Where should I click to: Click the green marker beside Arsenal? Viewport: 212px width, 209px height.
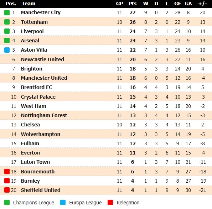7,41
